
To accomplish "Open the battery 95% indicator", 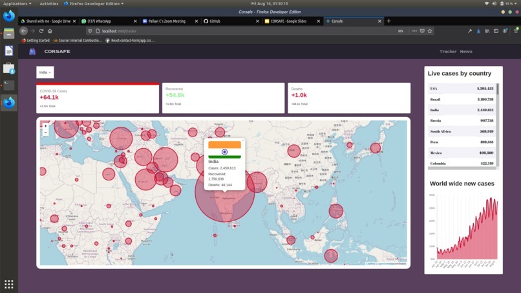I will point(507,4).
